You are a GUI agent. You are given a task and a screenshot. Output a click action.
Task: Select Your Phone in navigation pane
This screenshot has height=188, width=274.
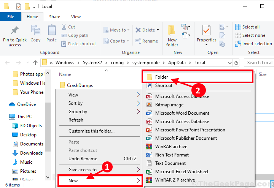click(x=28, y=92)
